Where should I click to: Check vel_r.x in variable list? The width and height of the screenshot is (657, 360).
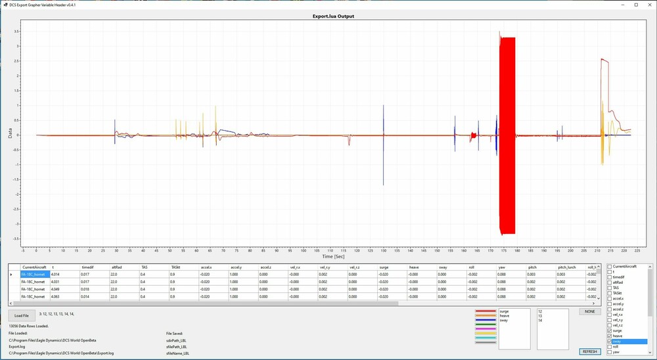[609, 315]
